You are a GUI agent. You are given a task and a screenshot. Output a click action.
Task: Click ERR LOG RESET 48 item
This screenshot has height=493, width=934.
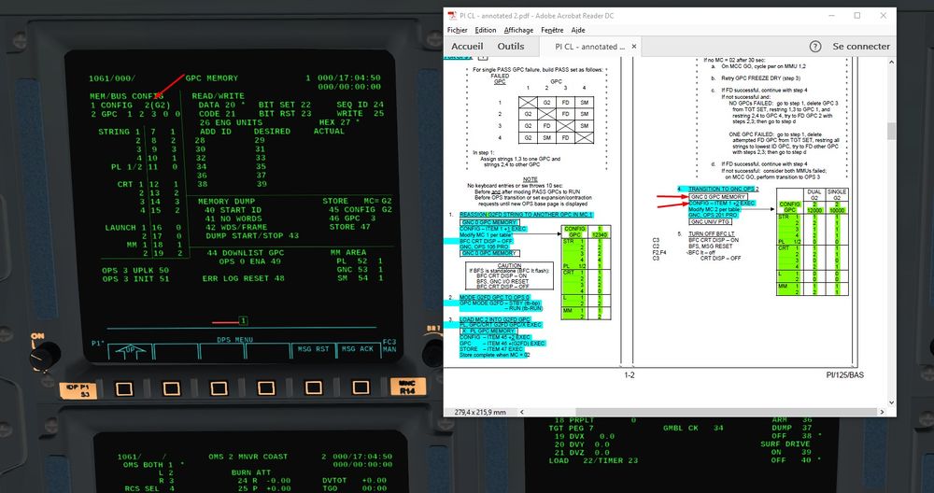[x=243, y=278]
